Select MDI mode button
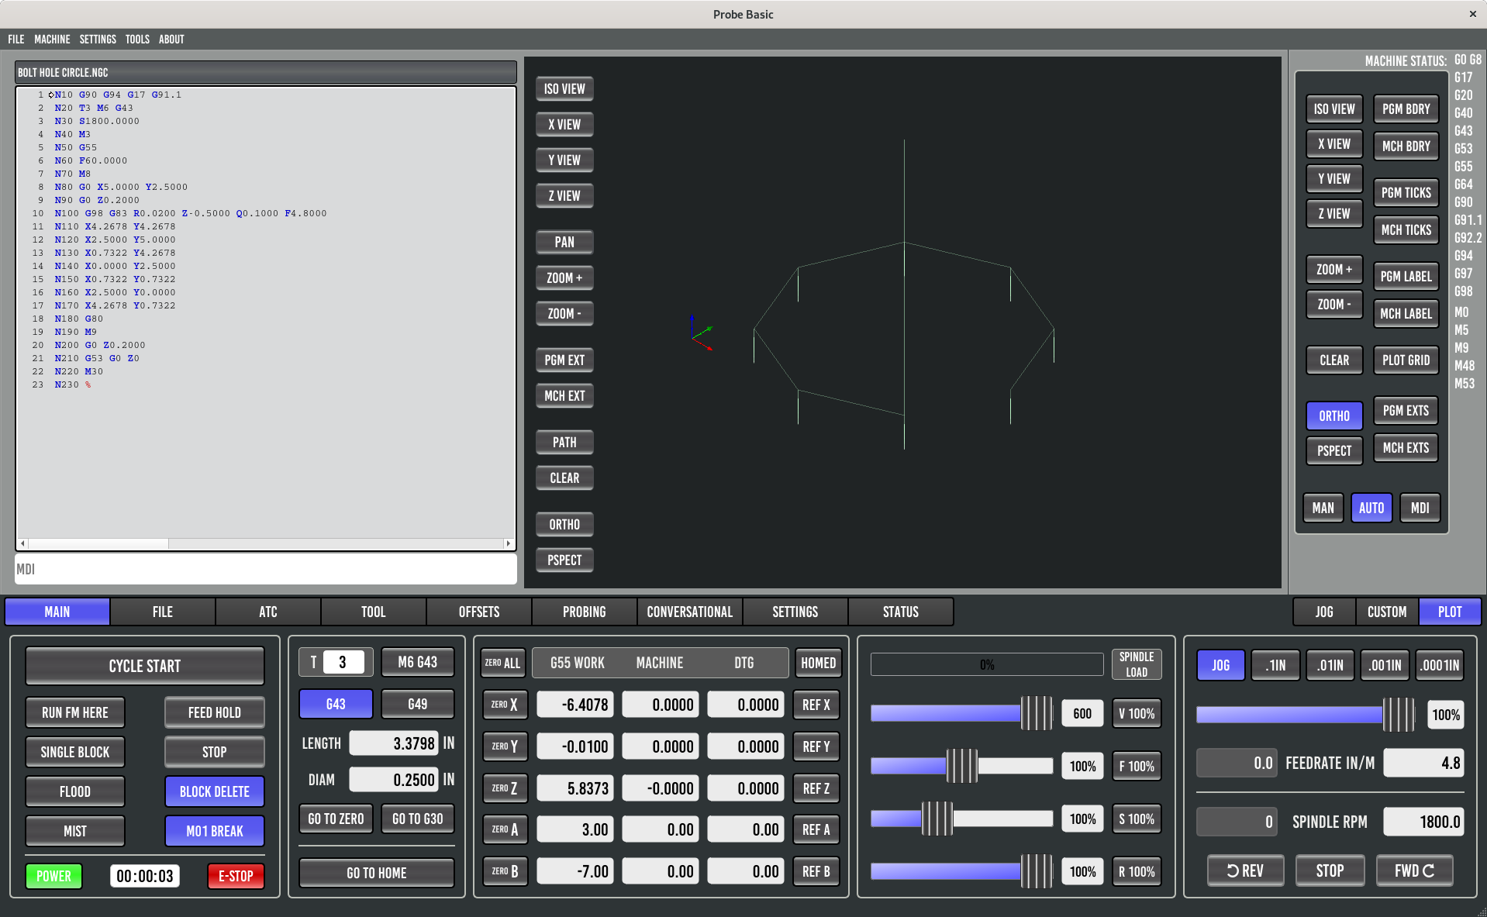Image resolution: width=1487 pixels, height=917 pixels. coord(1420,508)
